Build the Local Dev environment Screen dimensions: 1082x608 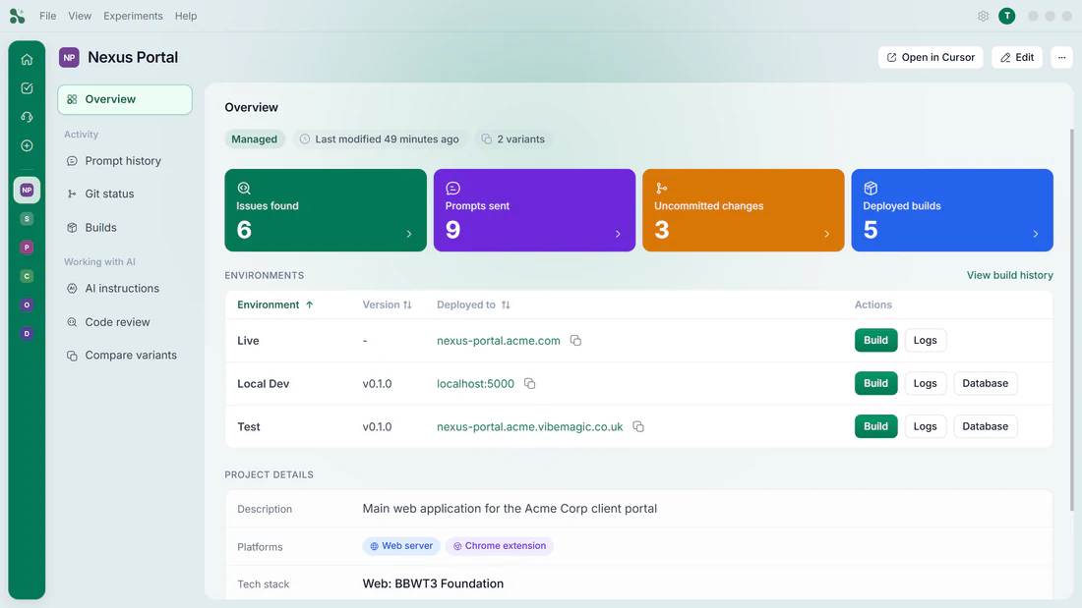(x=875, y=383)
